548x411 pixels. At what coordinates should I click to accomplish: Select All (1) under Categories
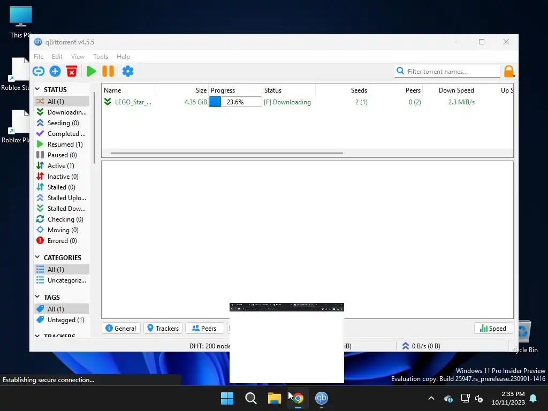(x=62, y=270)
